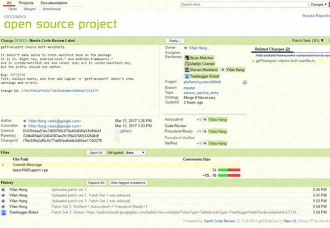Select reviewer chip Iliyan Malchev
Screen dimensions: 330x228
[199, 58]
